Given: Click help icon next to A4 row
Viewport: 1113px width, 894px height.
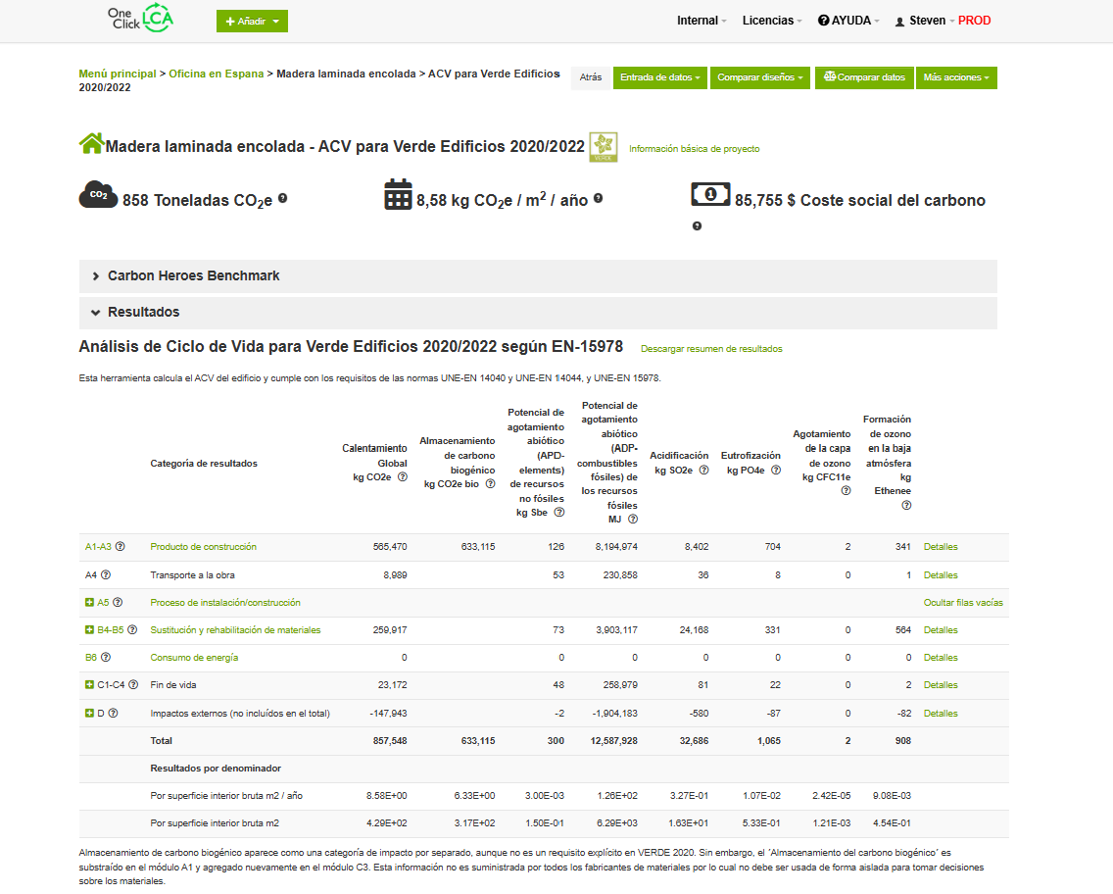Looking at the screenshot, I should tap(106, 575).
